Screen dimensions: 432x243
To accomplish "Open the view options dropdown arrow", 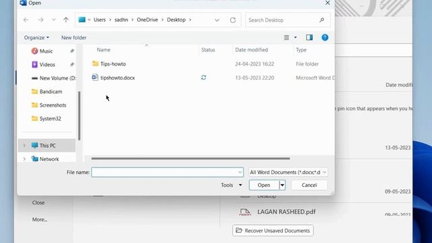I will click(296, 38).
